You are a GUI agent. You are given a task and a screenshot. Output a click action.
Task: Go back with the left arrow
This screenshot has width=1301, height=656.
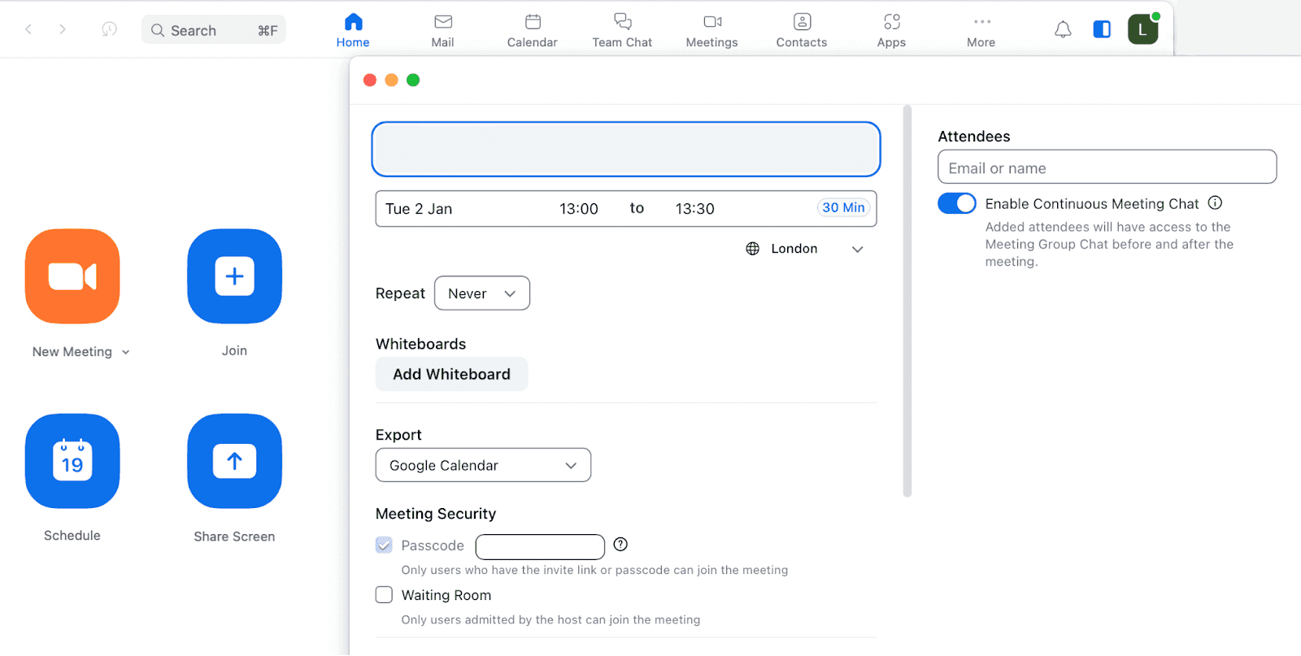28,29
